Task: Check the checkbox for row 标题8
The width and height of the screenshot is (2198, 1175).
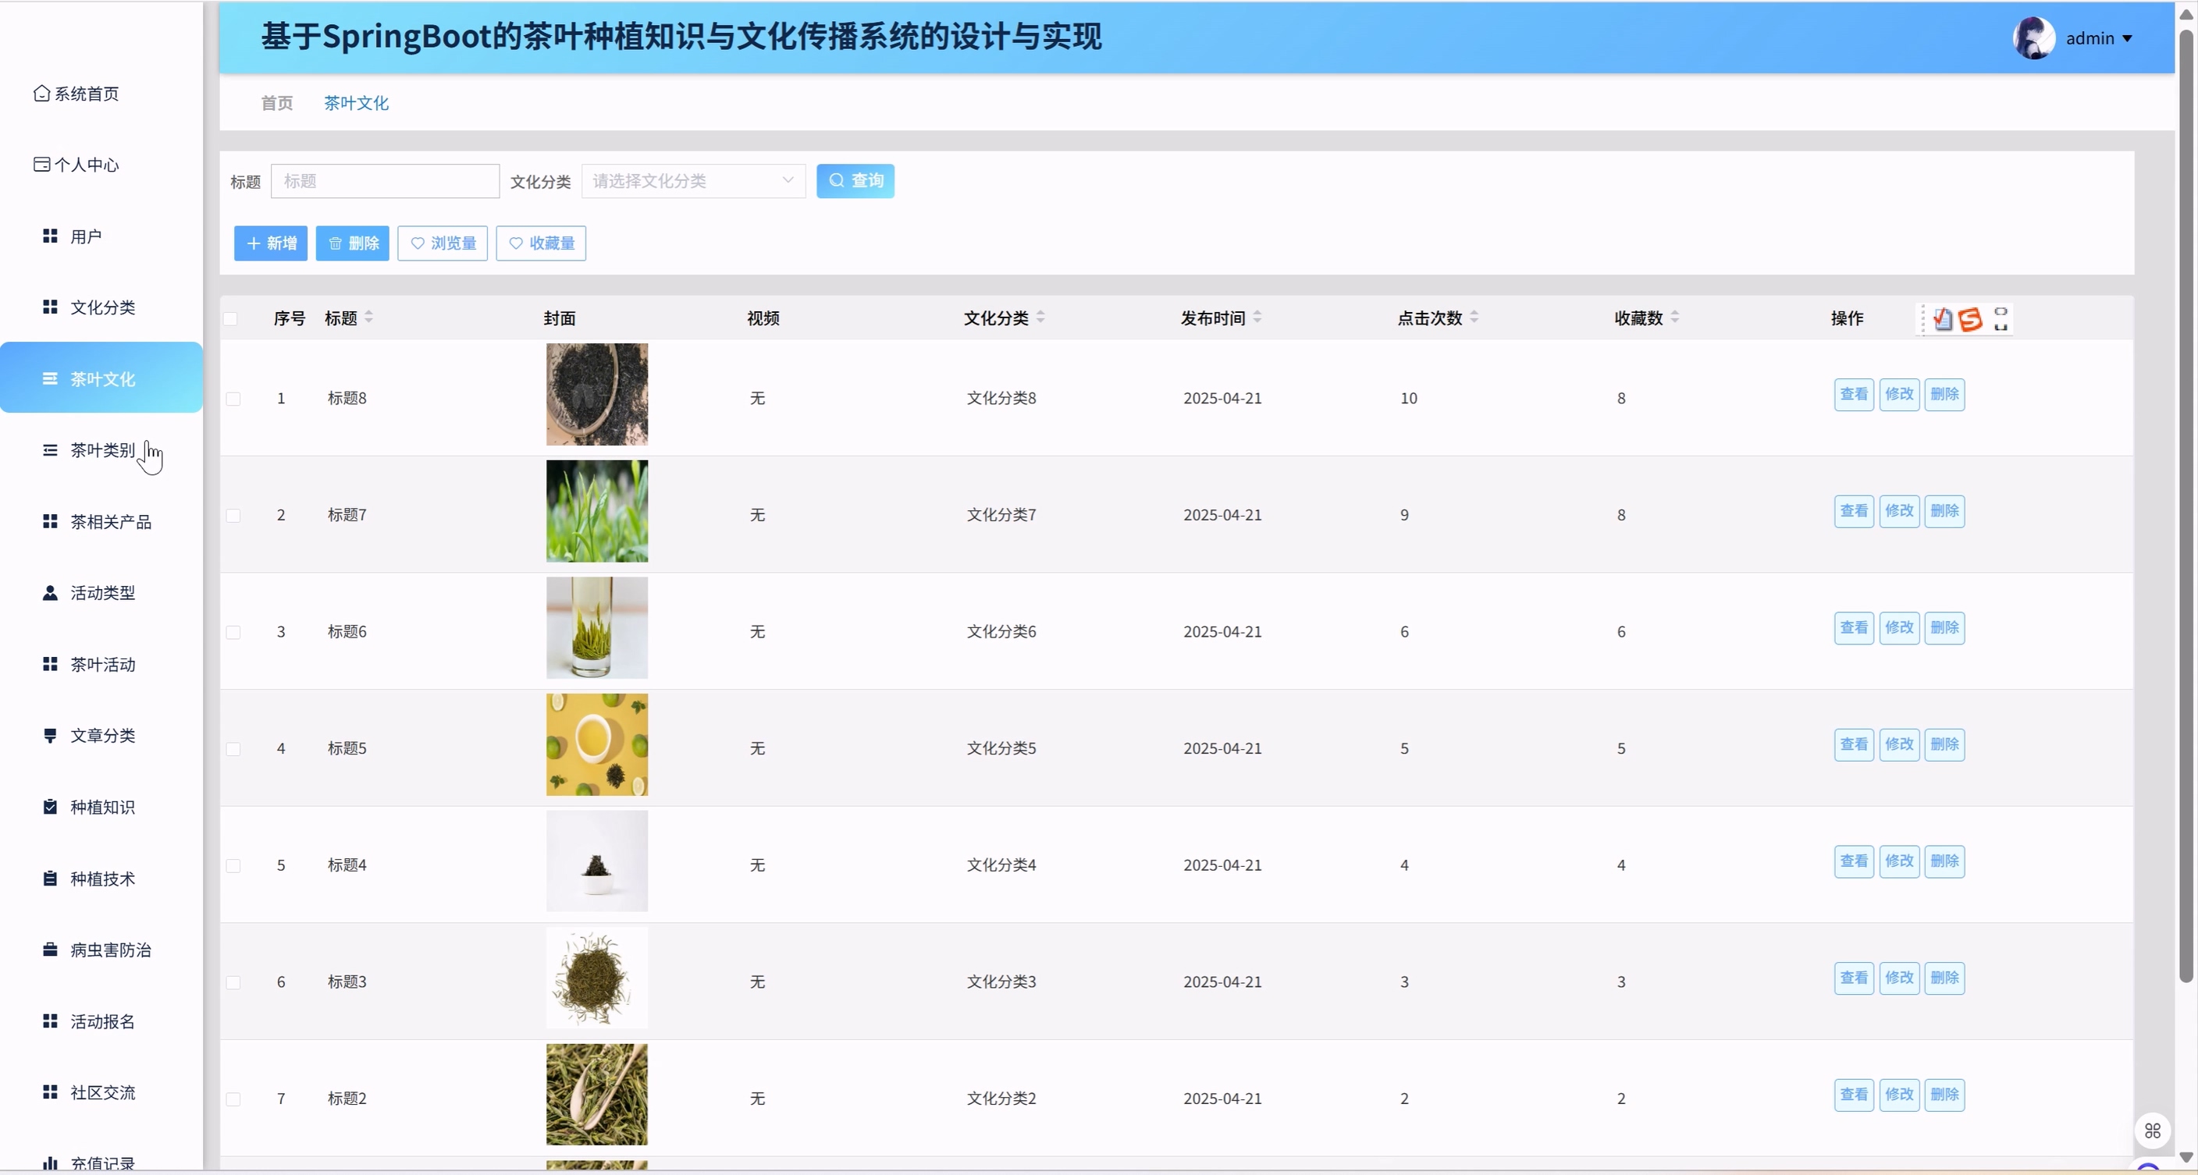Action: [x=233, y=398]
